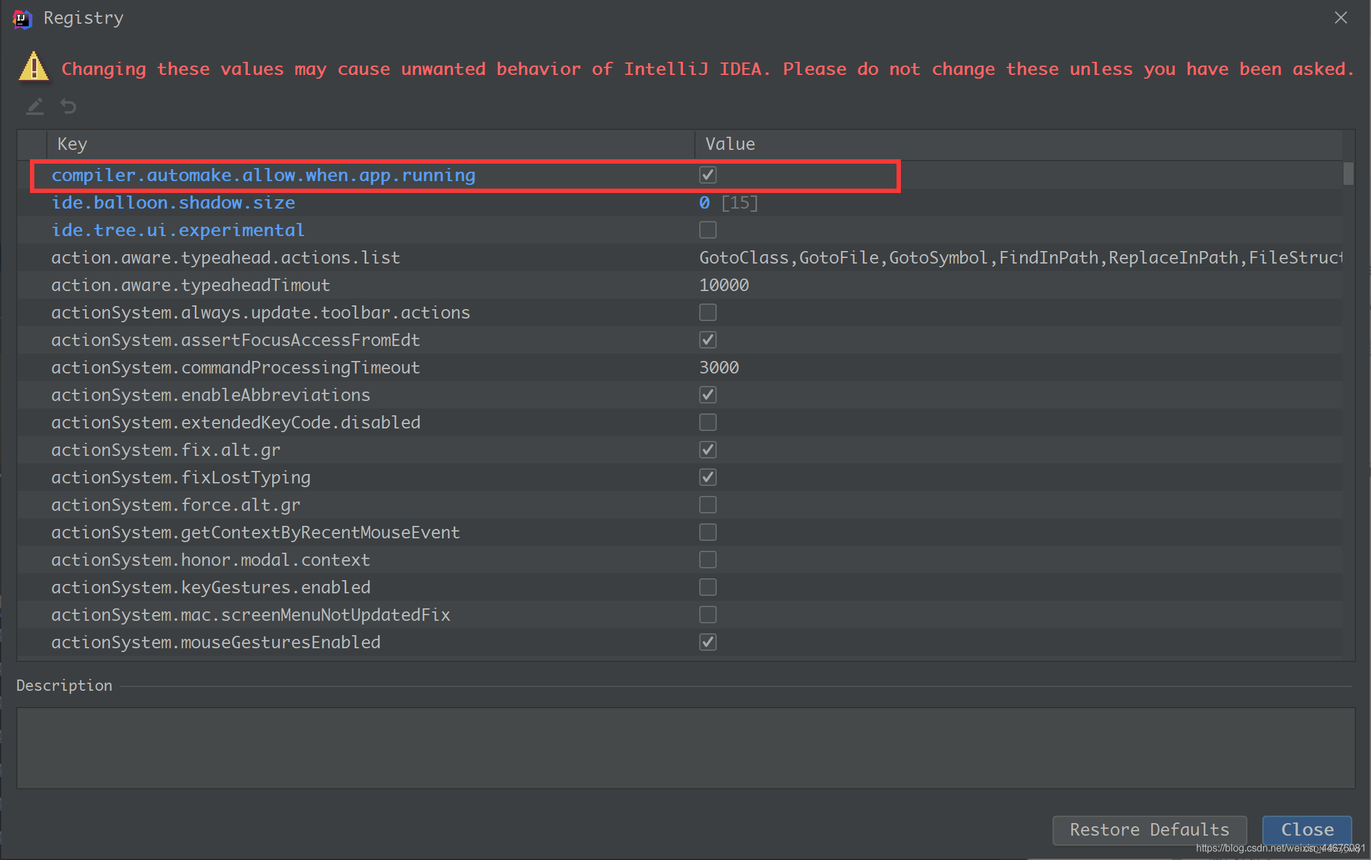Click the yellow warning triangle icon
Image resolution: width=1371 pixels, height=860 pixels.
[x=34, y=67]
